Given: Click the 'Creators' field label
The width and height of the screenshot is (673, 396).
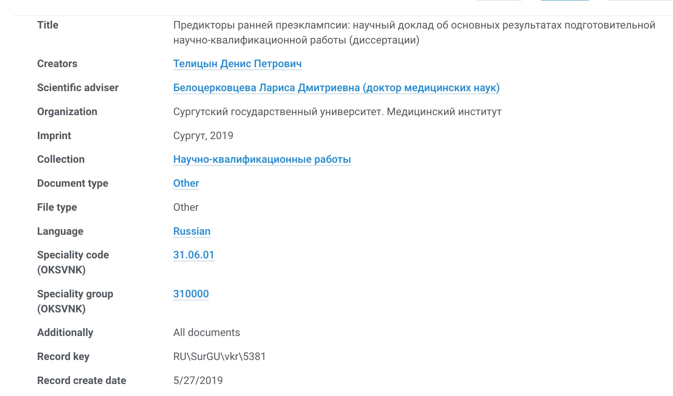Looking at the screenshot, I should [x=57, y=64].
